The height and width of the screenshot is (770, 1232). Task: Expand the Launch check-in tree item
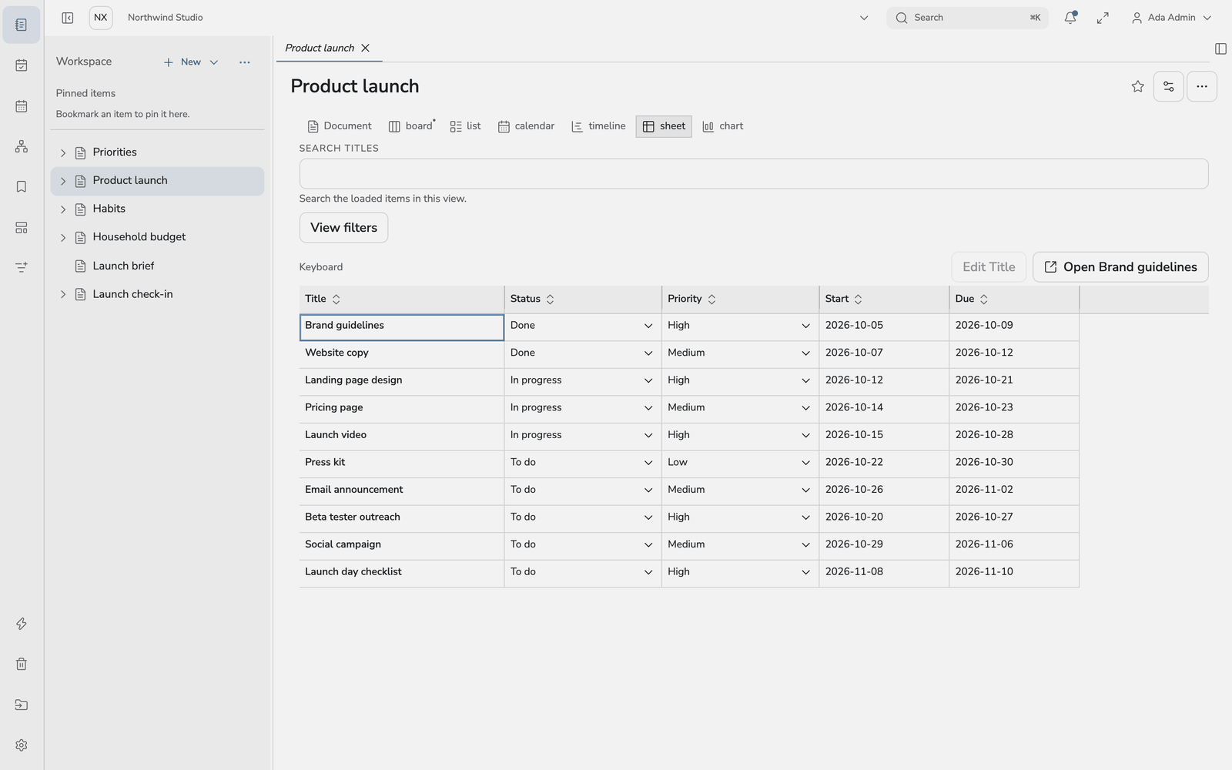tap(63, 294)
